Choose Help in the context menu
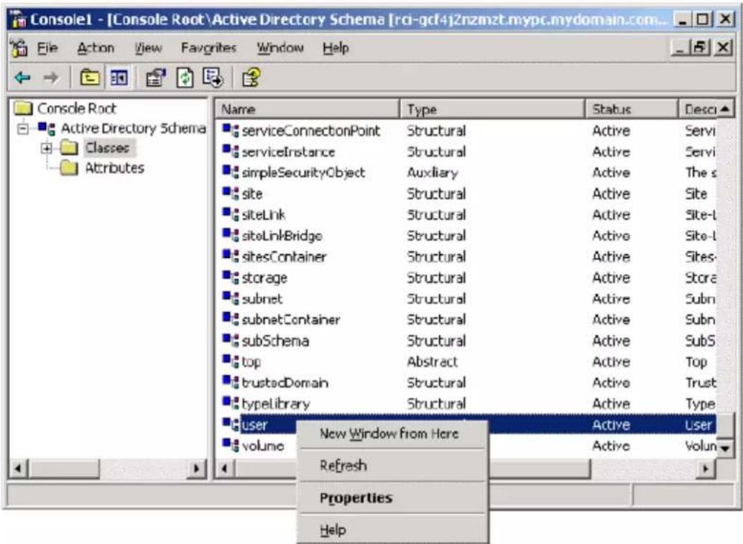This screenshot has height=544, width=743. point(392,530)
